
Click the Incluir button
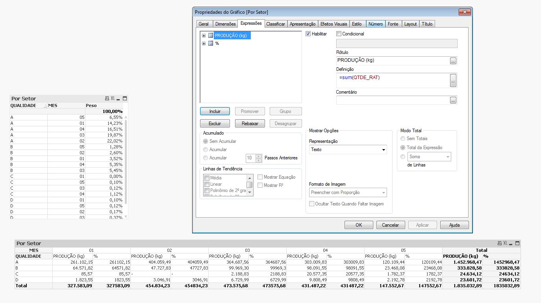(215, 111)
